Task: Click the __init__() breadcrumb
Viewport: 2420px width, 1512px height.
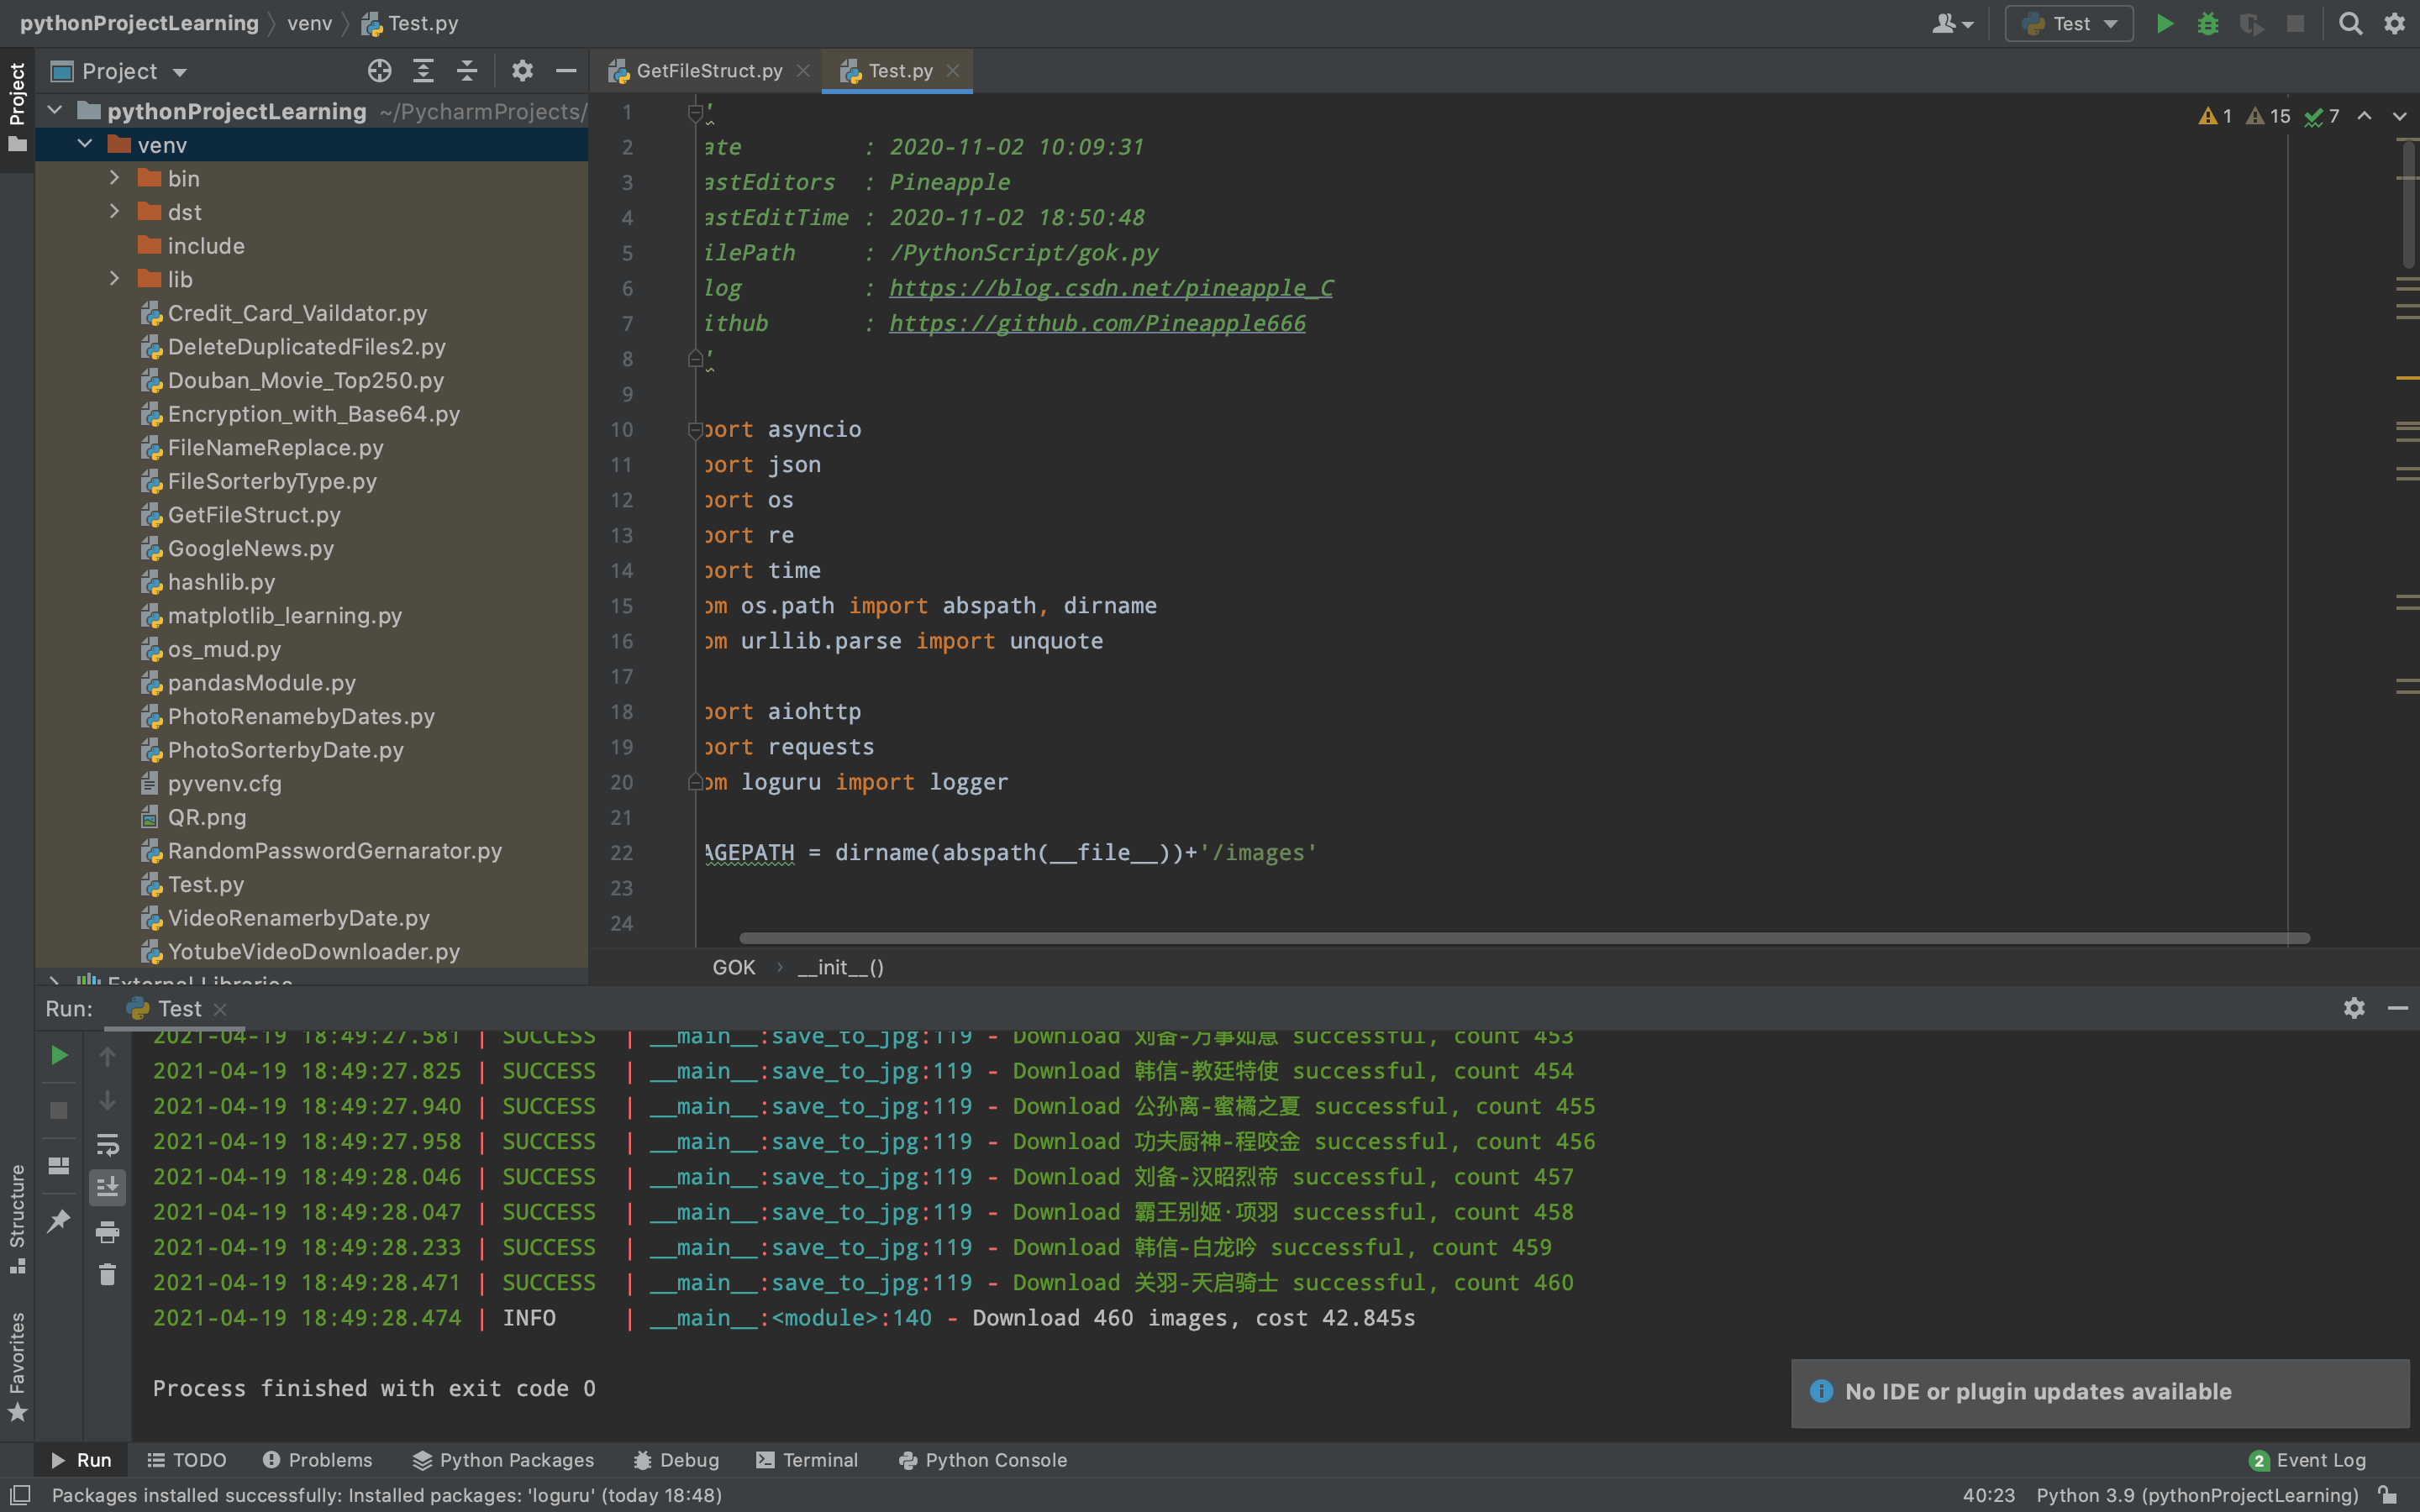Action: pos(840,967)
